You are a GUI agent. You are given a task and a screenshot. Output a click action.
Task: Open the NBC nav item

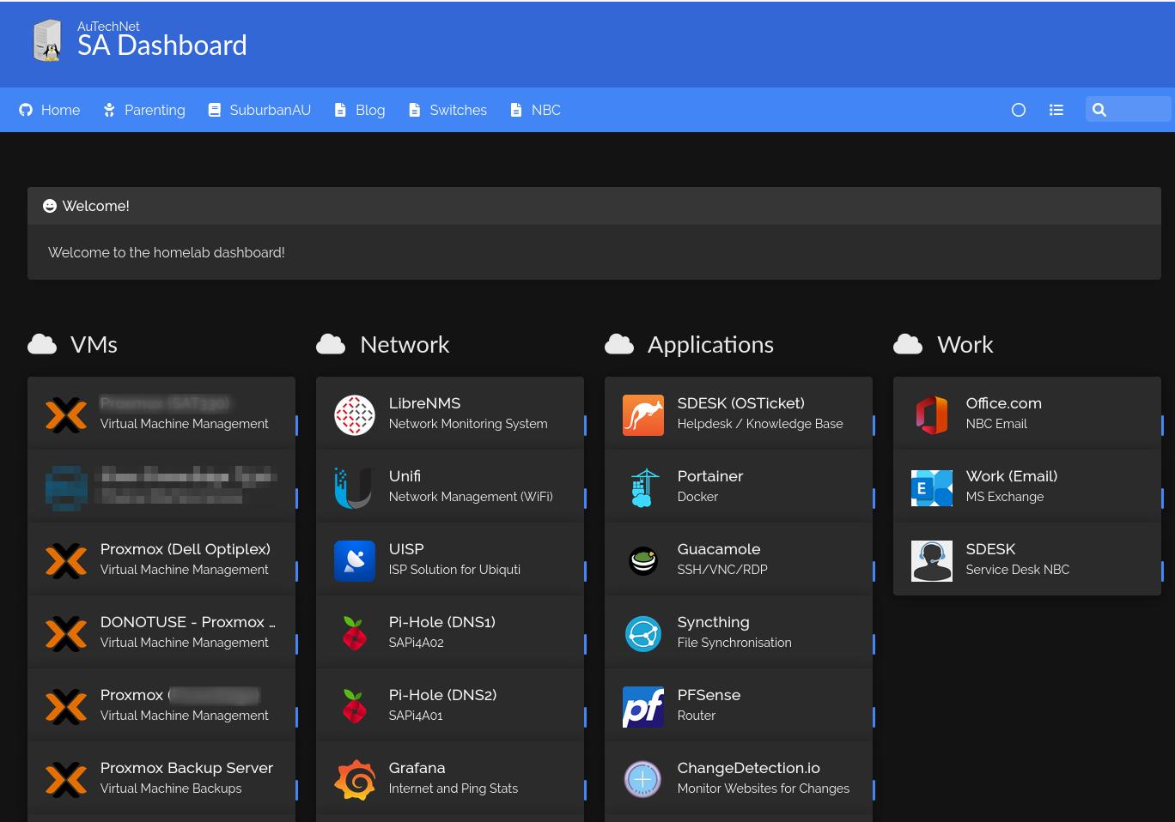[x=536, y=110]
